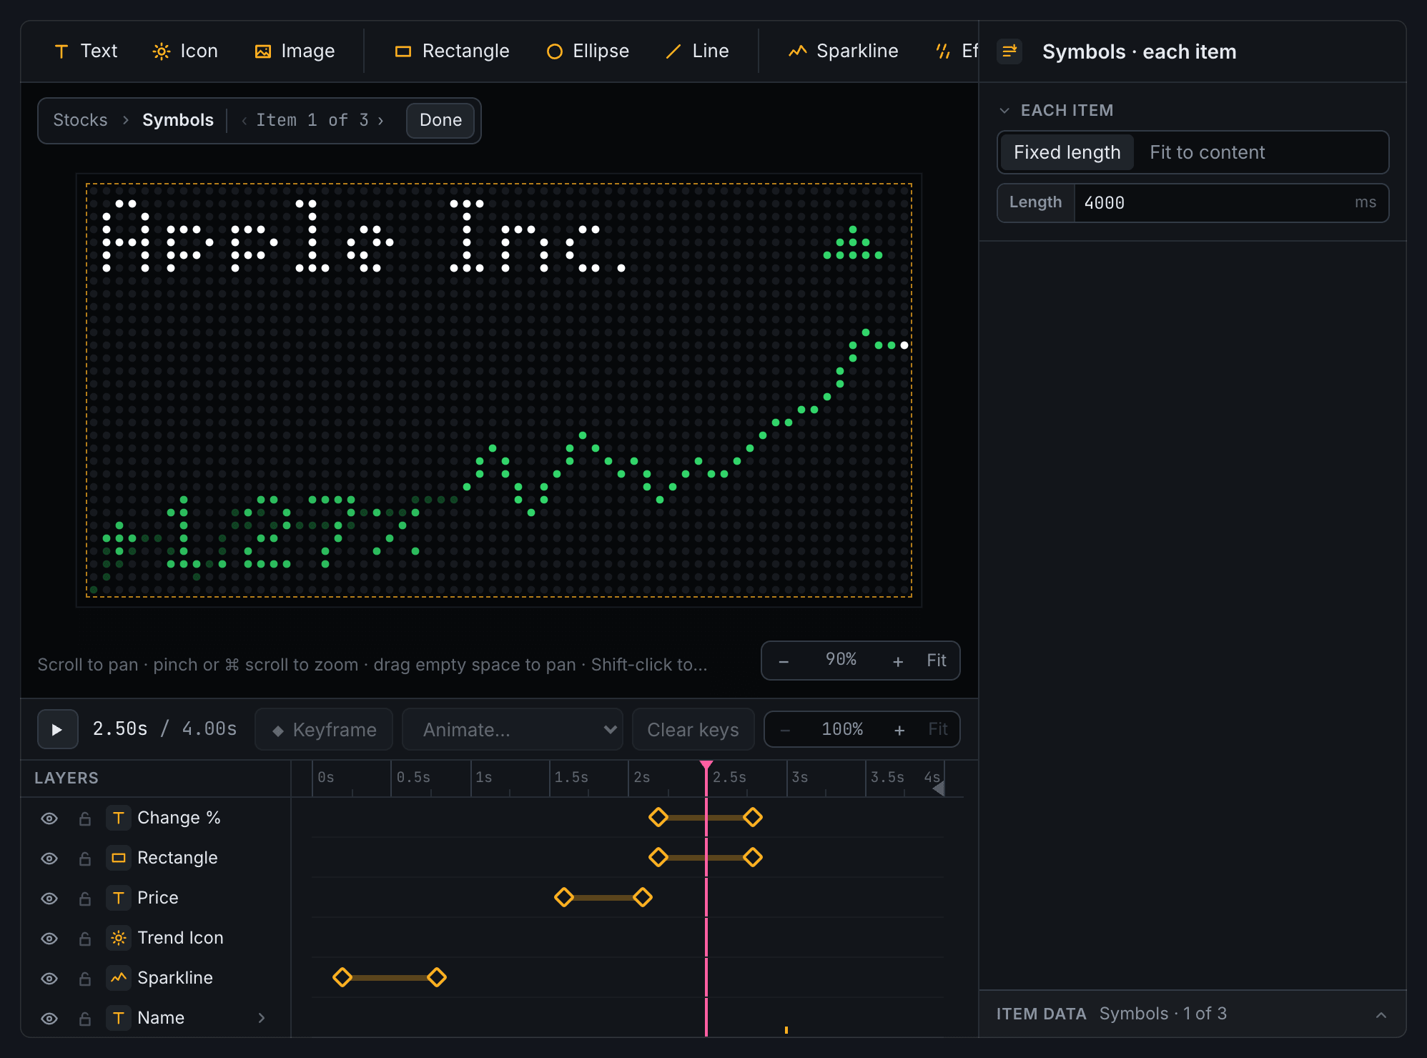Select the Line tool

tap(697, 51)
